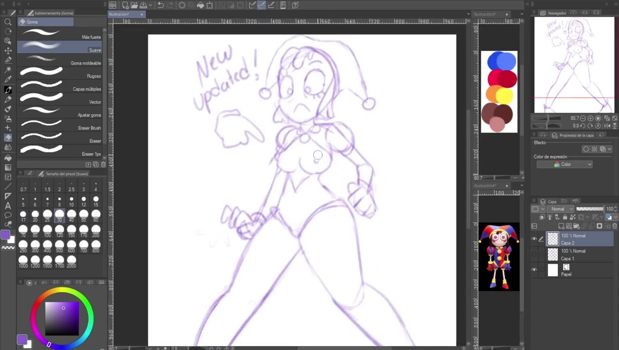Select the Text tool

[8, 206]
